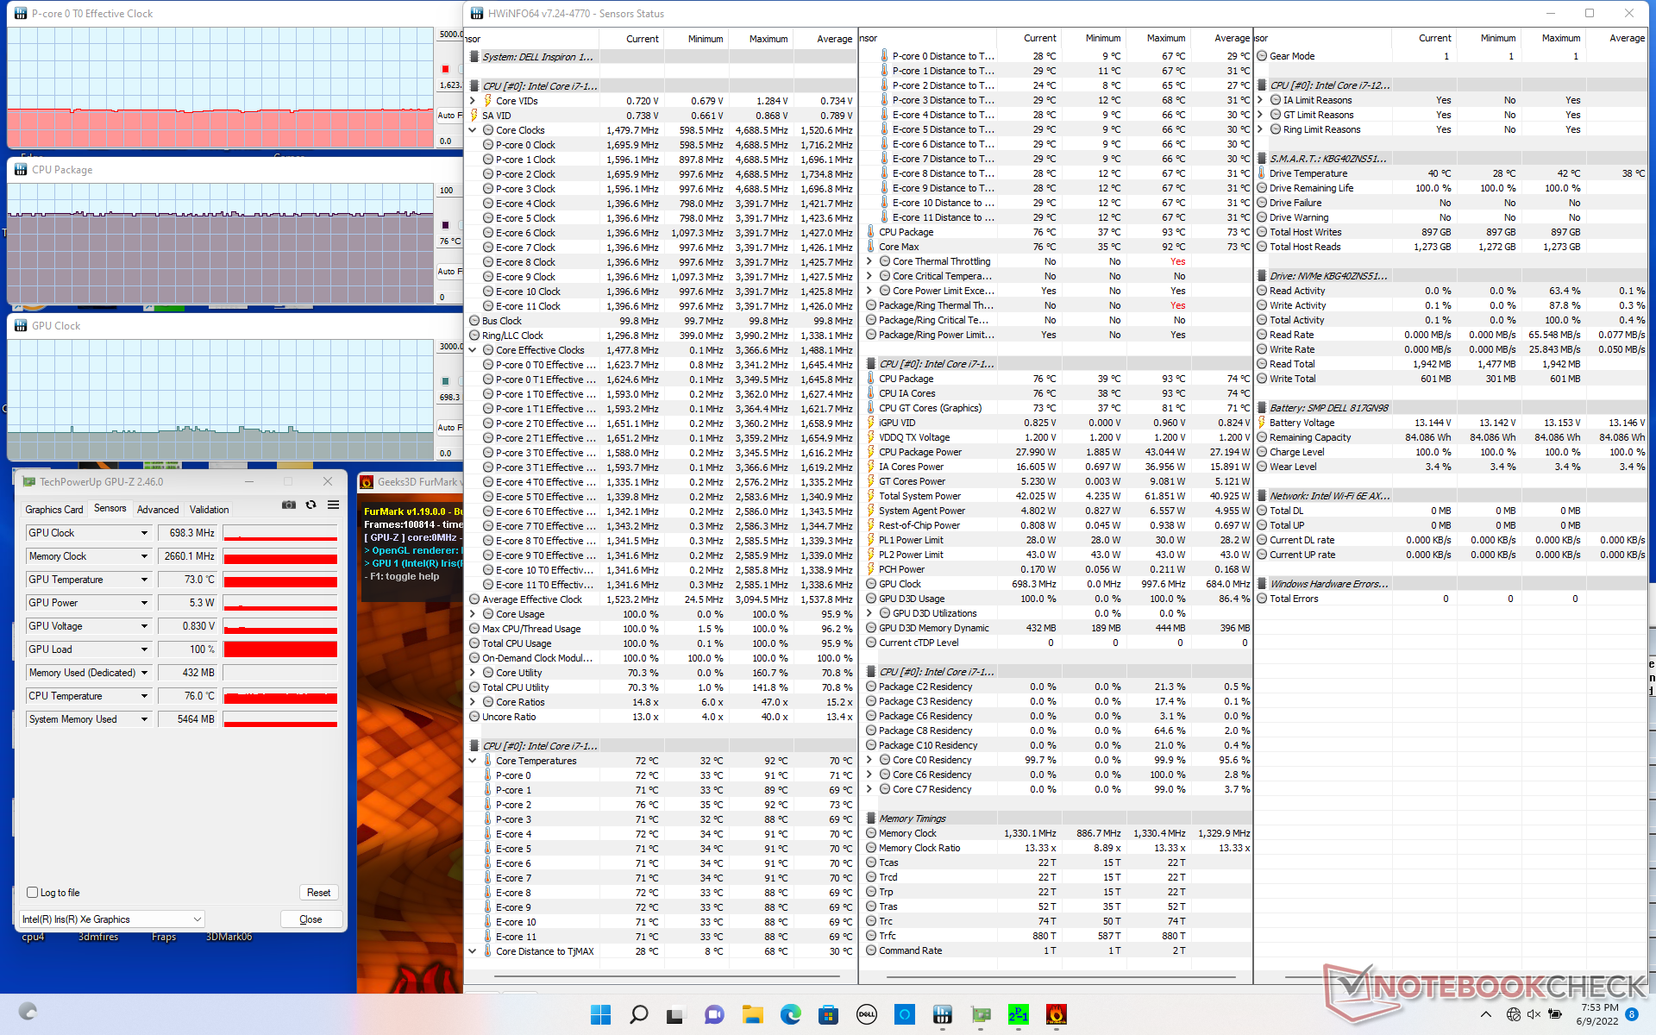Open the Dell app on the taskbar
The height and width of the screenshot is (1035, 1656).
[866, 1014]
